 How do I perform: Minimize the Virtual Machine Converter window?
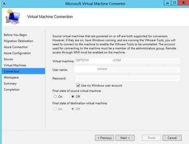coord(167,3)
